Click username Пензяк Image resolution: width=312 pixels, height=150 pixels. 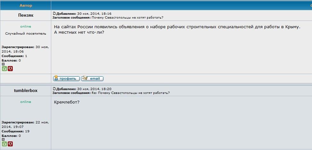pos(26,15)
